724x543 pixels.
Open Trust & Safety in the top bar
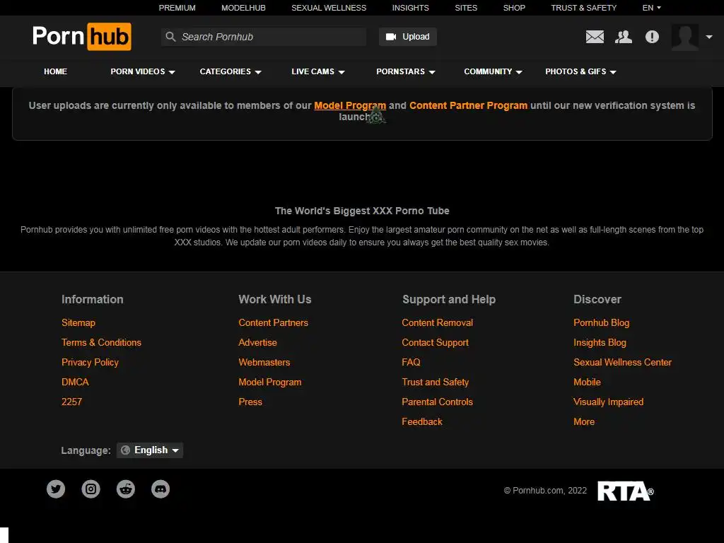[583, 8]
